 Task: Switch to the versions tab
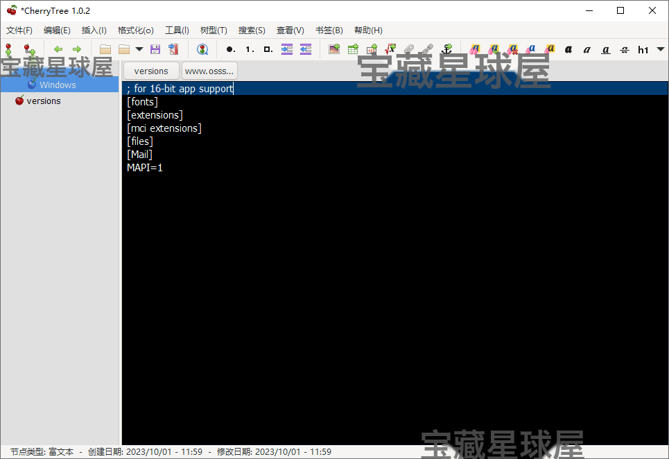[151, 71]
